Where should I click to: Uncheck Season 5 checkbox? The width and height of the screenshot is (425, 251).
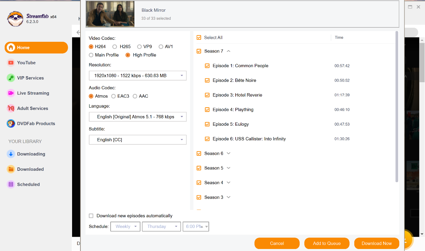[x=199, y=168]
